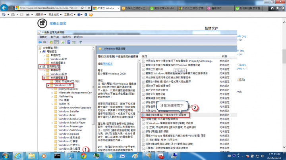
Task: Open Windows Explorer folder on taskbar
Action: coord(31,156)
